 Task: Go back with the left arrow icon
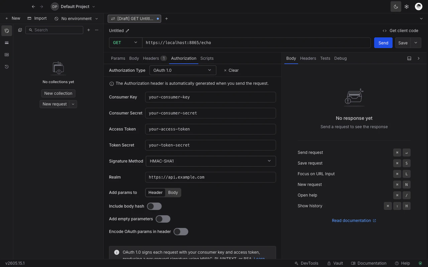click(x=33, y=6)
